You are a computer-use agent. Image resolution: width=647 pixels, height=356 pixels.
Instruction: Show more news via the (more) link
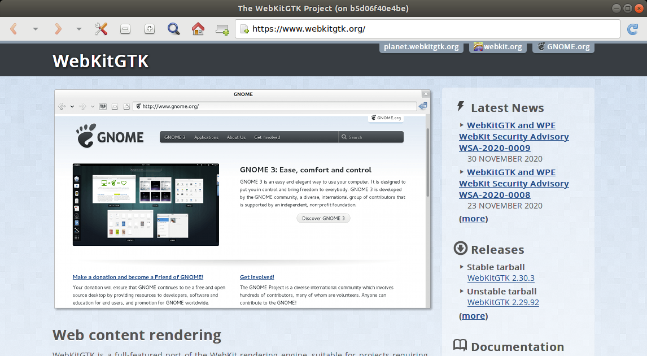(473, 218)
